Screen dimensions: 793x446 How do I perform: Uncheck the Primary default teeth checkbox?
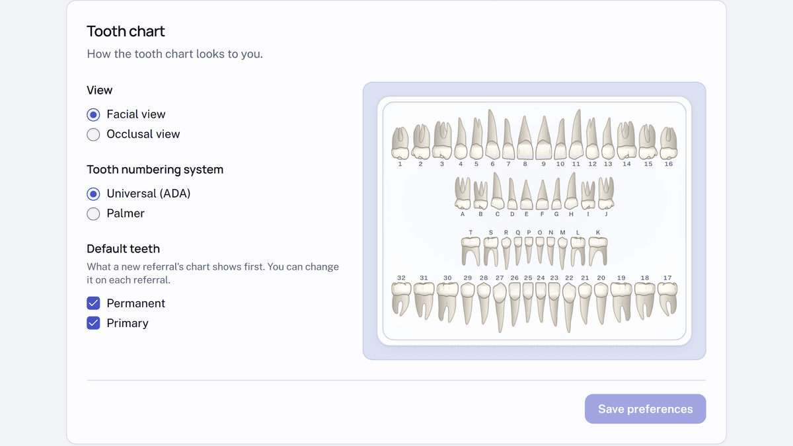pos(94,323)
